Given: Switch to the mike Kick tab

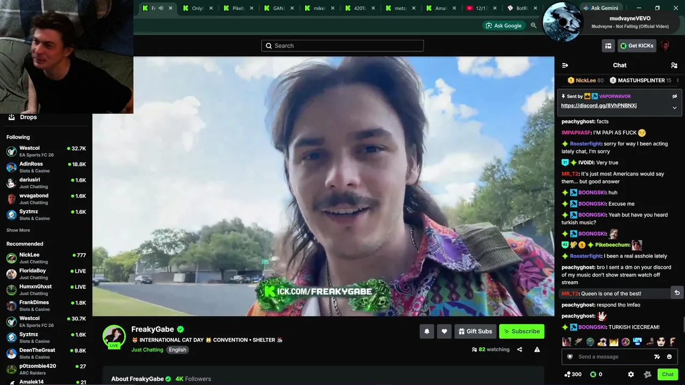Looking at the screenshot, I should point(319,8).
